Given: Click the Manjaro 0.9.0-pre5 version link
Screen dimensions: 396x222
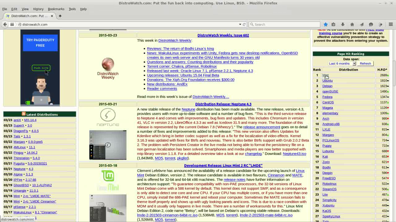Looking at the screenshot, I should (x=35, y=142).
